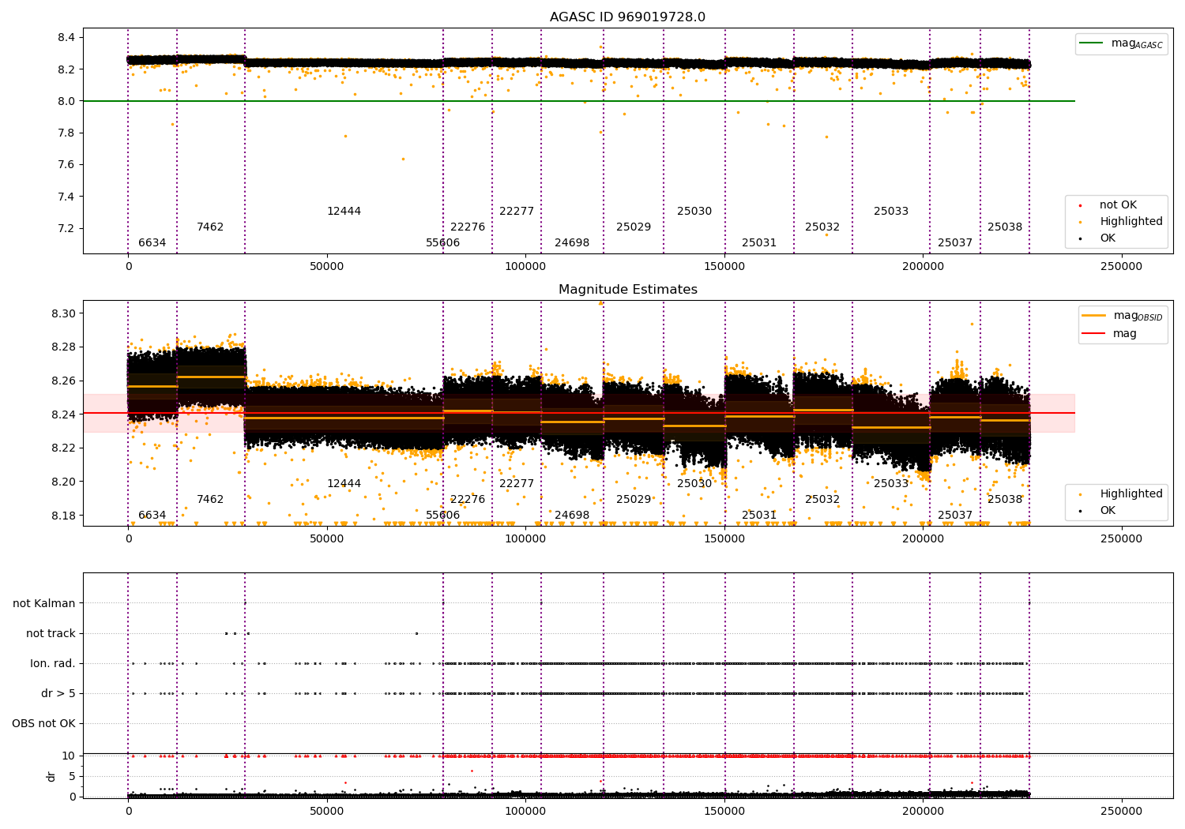1185x829 pixels.
Task: Click 'OK' in the Magnitude Estimates legend
Action: coord(1107,511)
